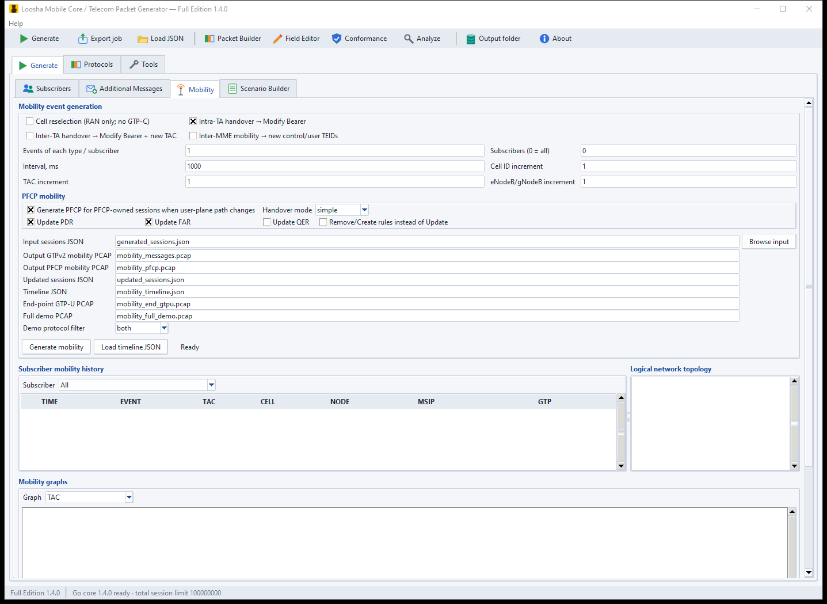The height and width of the screenshot is (604, 827).
Task: Toggle Remove/Create rules instead of Update
Action: [323, 222]
